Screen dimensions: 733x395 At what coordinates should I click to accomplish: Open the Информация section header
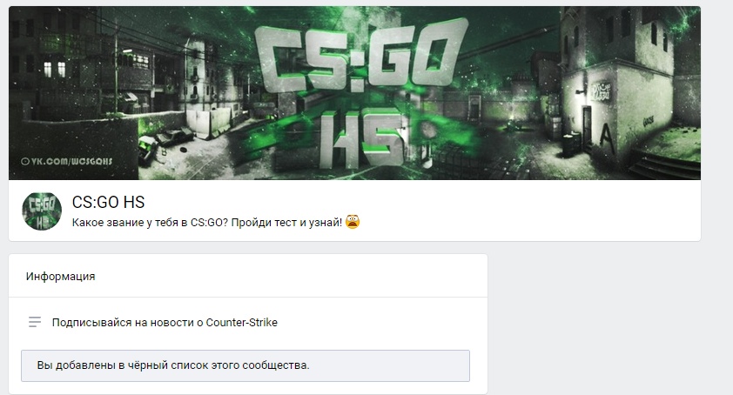(60, 277)
